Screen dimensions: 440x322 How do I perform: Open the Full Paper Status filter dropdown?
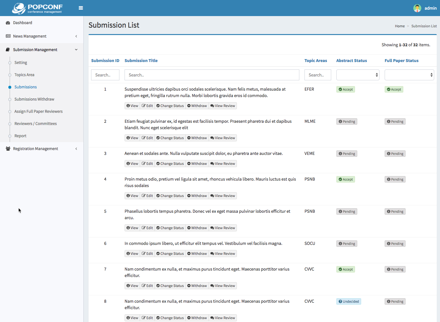click(409, 75)
